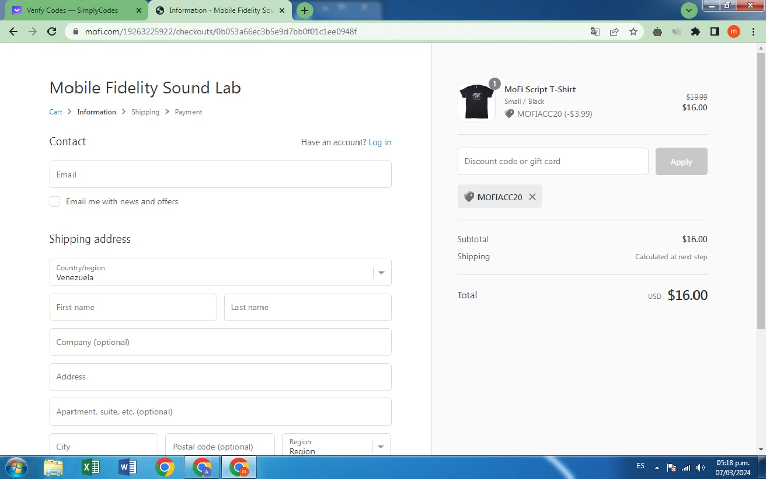Click the robot extension icon in toolbar
This screenshot has height=479, width=766.
pyautogui.click(x=657, y=32)
